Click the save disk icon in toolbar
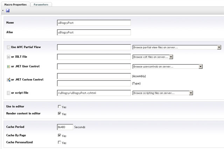This screenshot has height=149, width=224. click(x=8, y=11)
